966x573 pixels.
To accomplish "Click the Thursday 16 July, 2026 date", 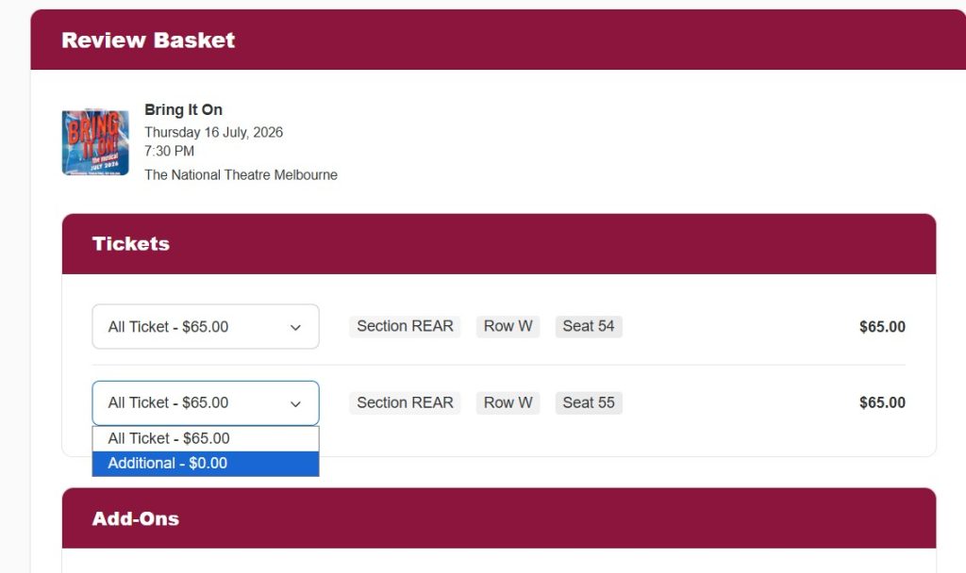I will coord(214,132).
